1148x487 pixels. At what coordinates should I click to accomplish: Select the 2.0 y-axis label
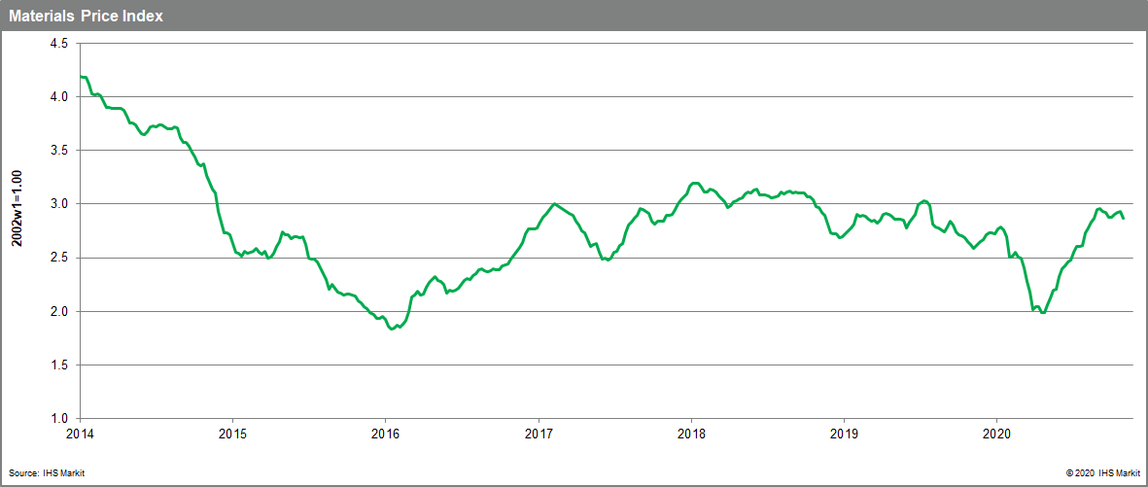click(60, 311)
